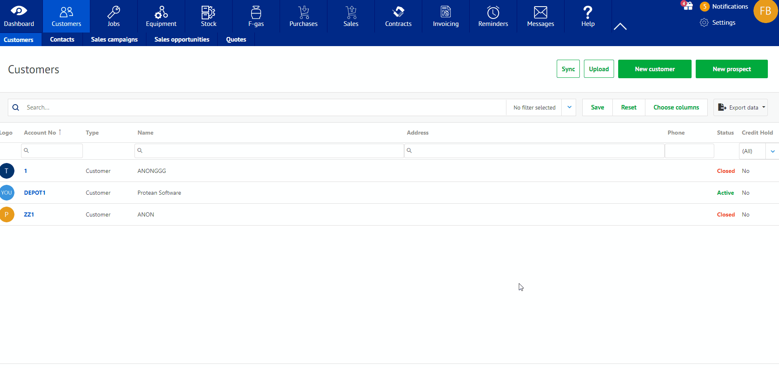Select the ANONGGG name cell
Viewport: 779px width, 368px height.
(x=152, y=171)
